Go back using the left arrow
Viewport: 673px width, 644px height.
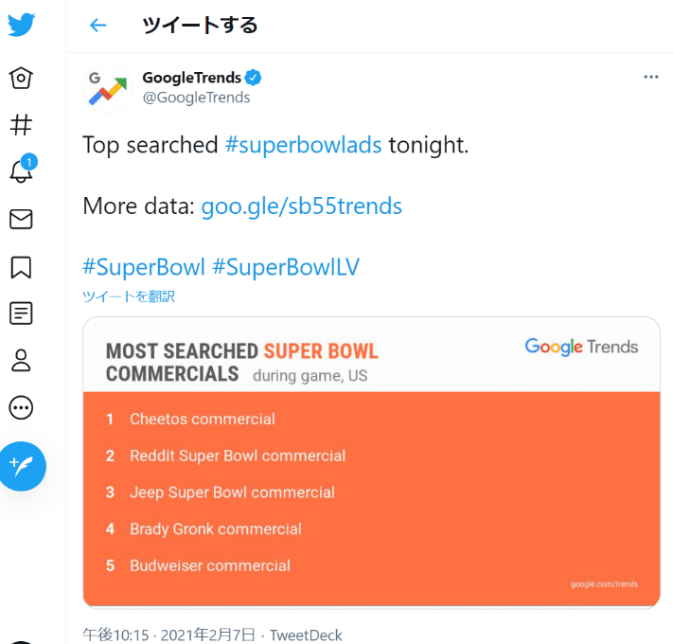[97, 25]
